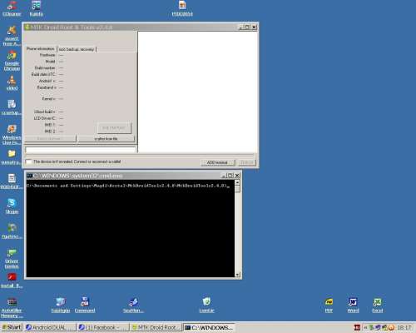Open the PDF desktop shortcut
Screen dimensions: 416x333
pos(329,305)
